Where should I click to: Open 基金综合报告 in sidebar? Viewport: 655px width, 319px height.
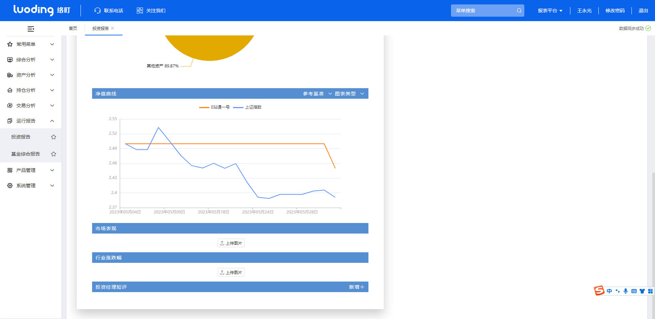26,154
